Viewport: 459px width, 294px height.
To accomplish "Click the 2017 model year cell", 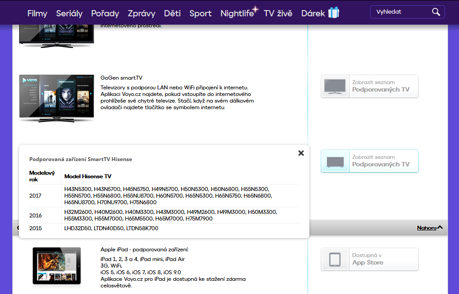I will (x=35, y=195).
